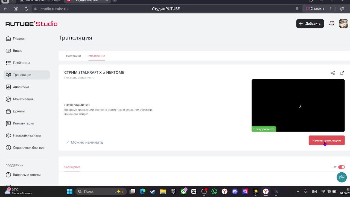Click the RUTUBE Studio logo

tap(31, 24)
